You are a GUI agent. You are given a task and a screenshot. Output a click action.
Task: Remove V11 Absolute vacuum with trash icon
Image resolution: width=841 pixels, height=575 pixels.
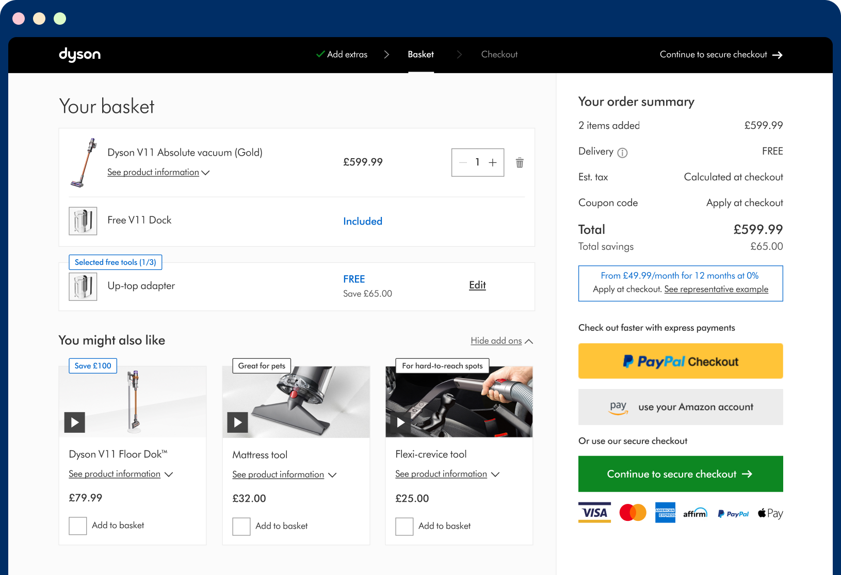(x=520, y=163)
